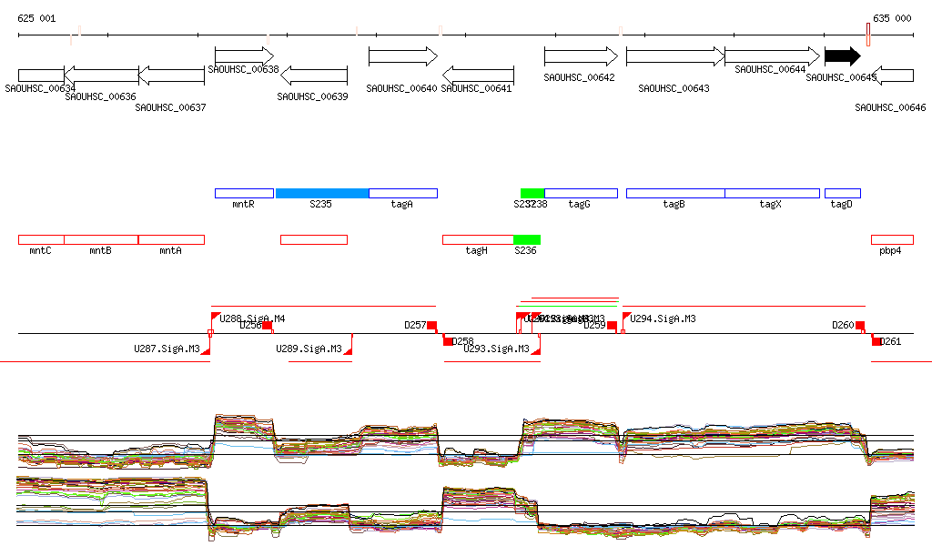Viewport: 932px width, 556px height.
Task: Click the red pbp4 segment box
Action: pos(893,240)
